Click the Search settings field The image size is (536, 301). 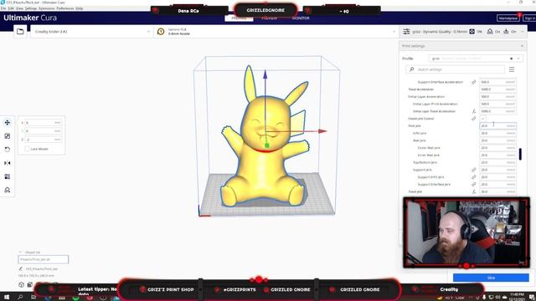click(x=455, y=69)
